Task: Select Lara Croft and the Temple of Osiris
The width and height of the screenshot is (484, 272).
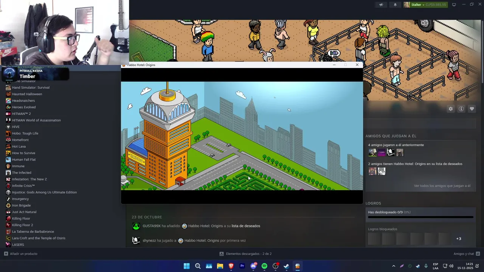Action: click(39, 238)
